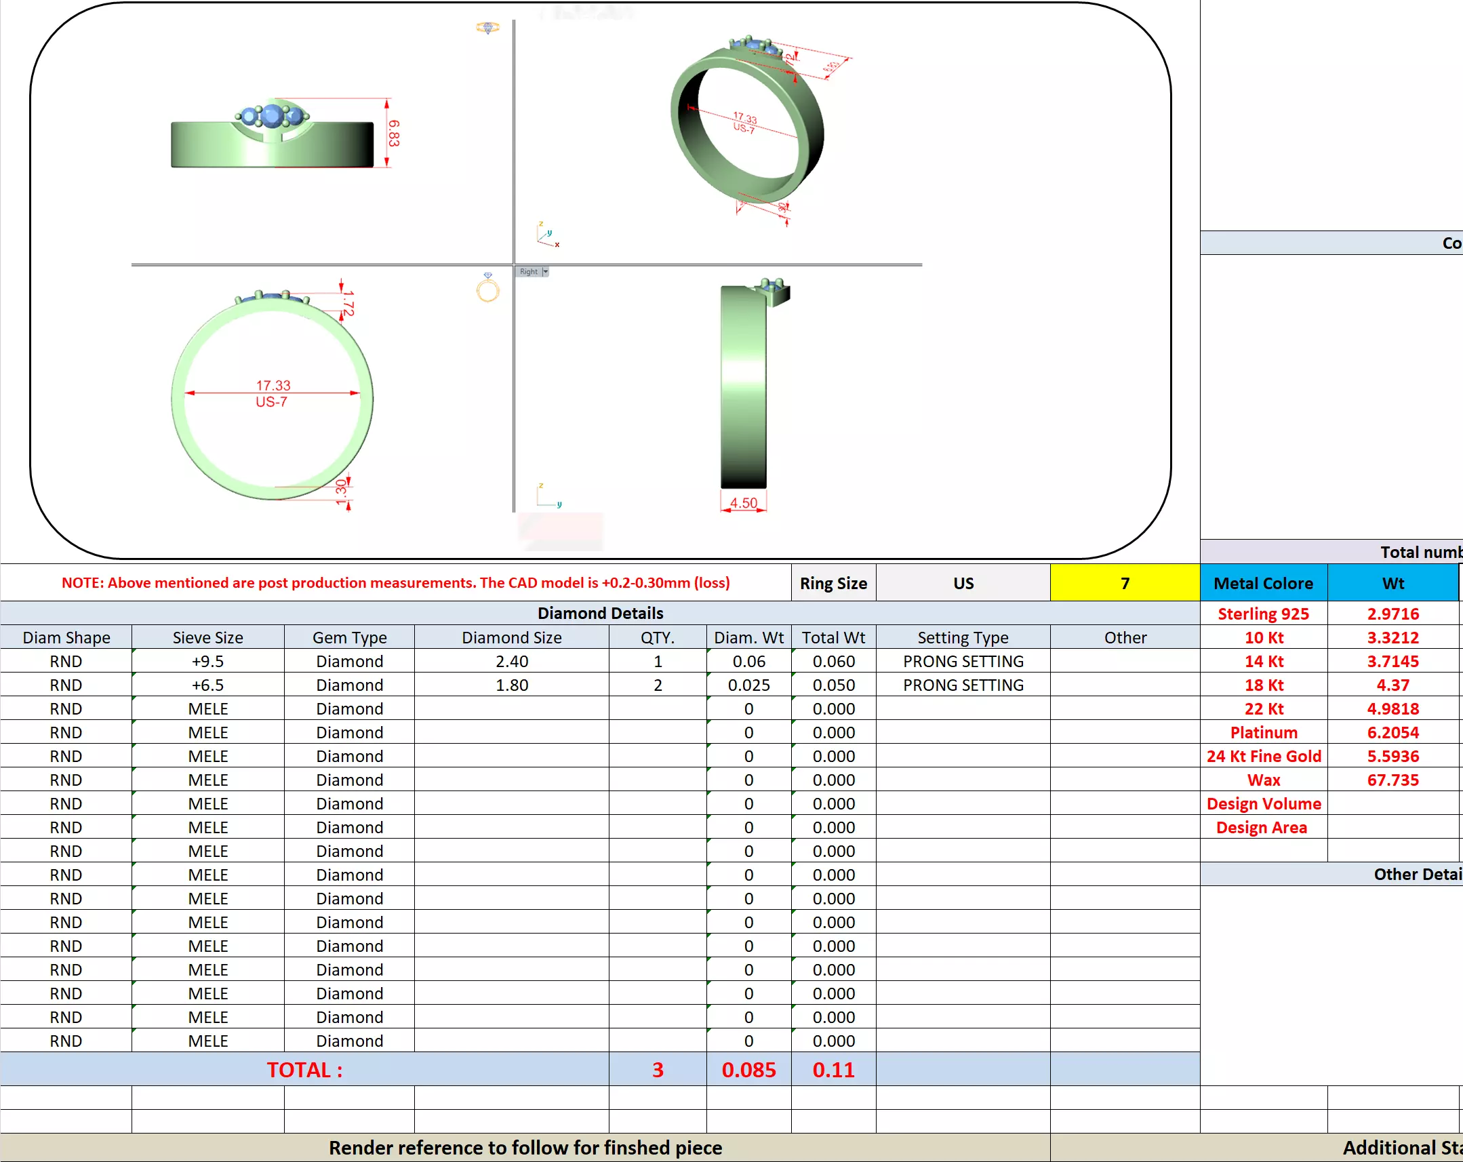This screenshot has height=1162, width=1463.
Task: Click the front-view ring orientation icon
Action: point(487,287)
